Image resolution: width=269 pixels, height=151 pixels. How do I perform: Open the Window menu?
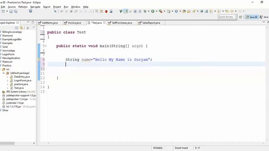[76, 7]
